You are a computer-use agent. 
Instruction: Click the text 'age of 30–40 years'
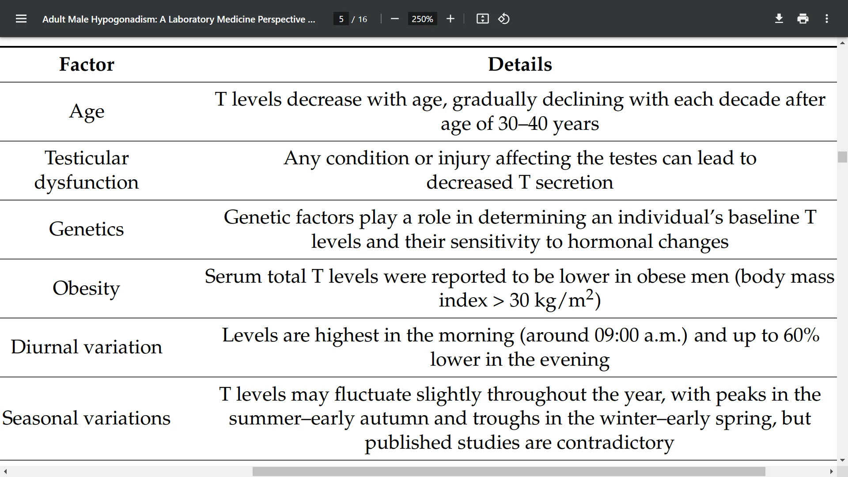coord(520,124)
